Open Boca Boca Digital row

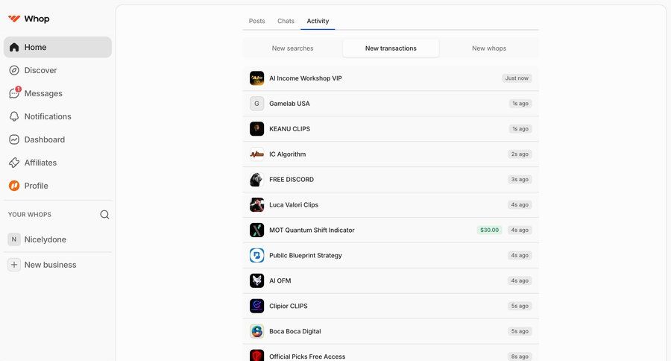pyautogui.click(x=391, y=331)
